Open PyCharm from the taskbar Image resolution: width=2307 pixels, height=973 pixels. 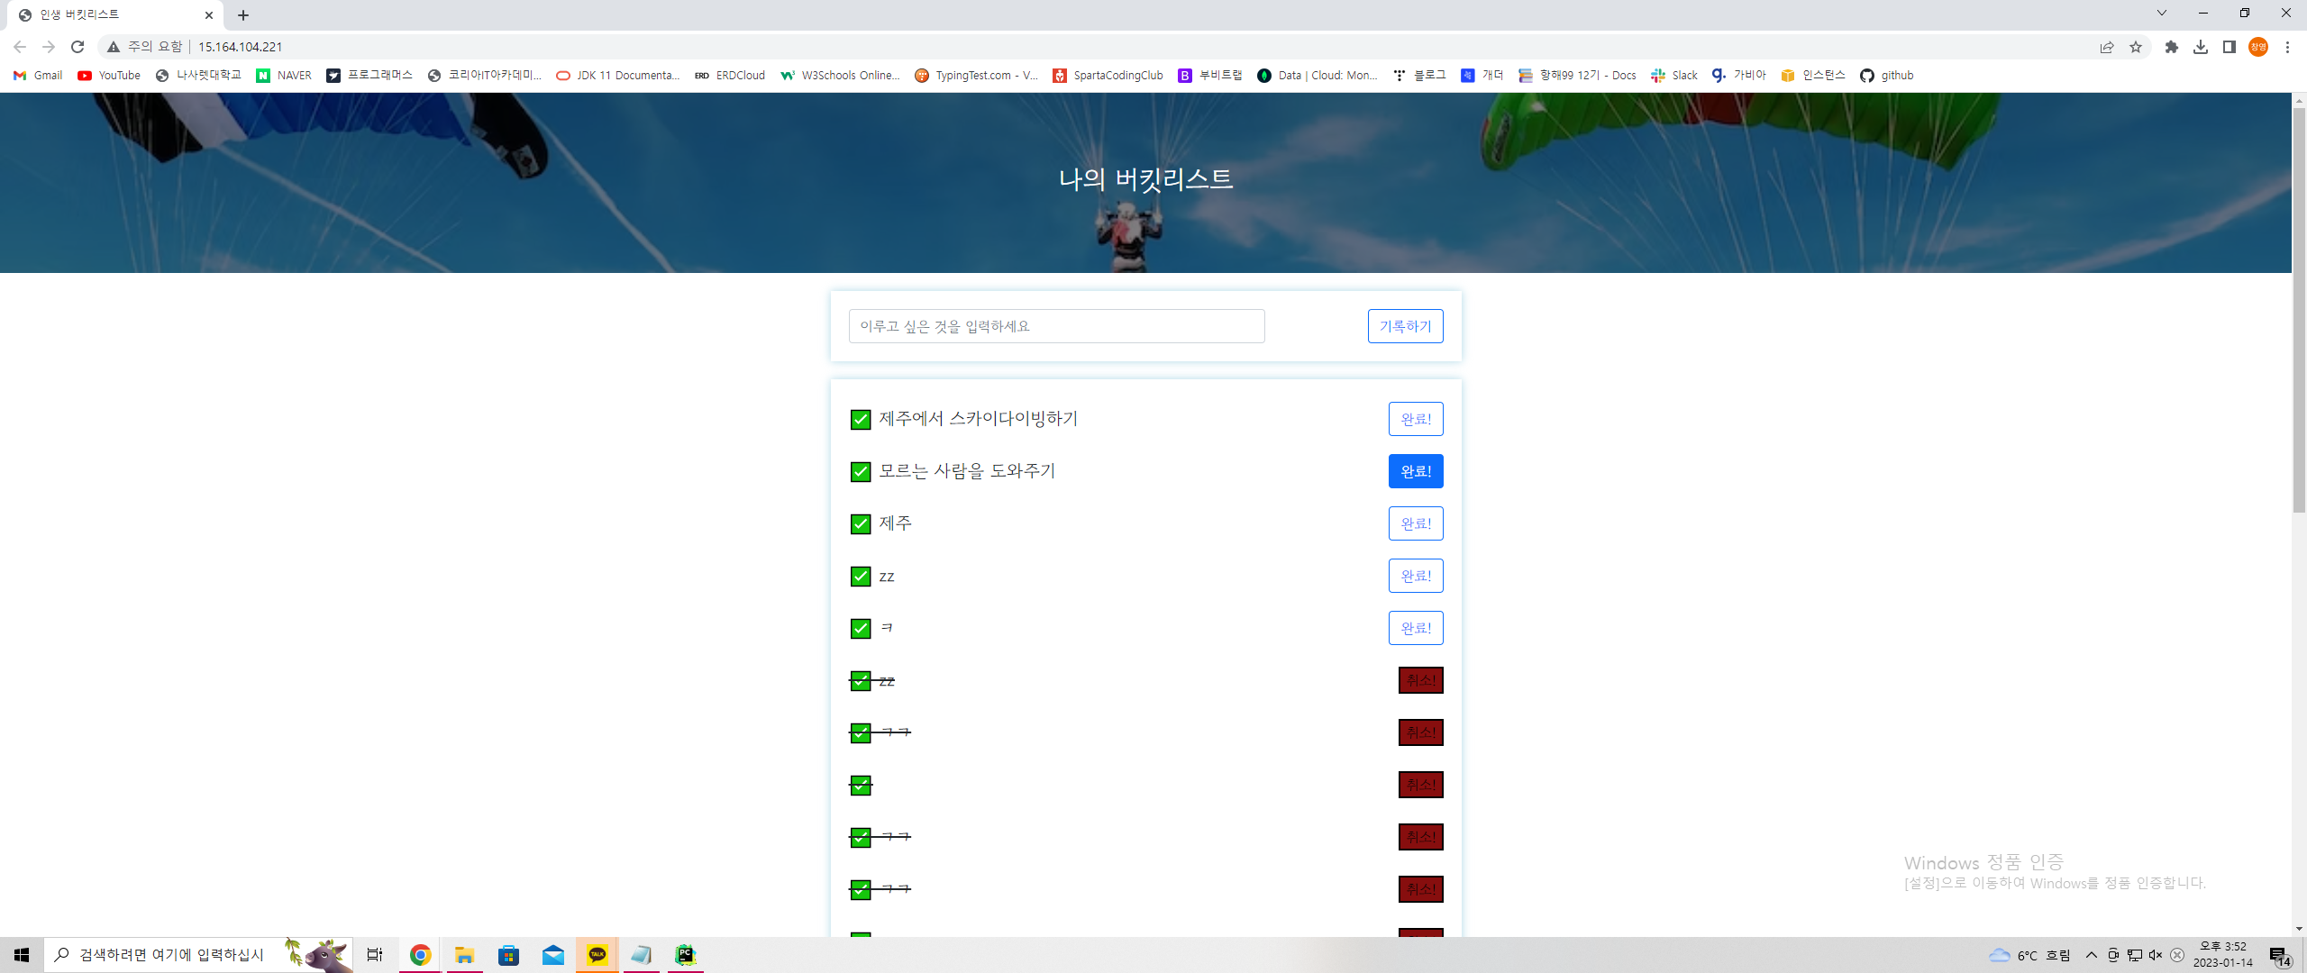click(685, 955)
